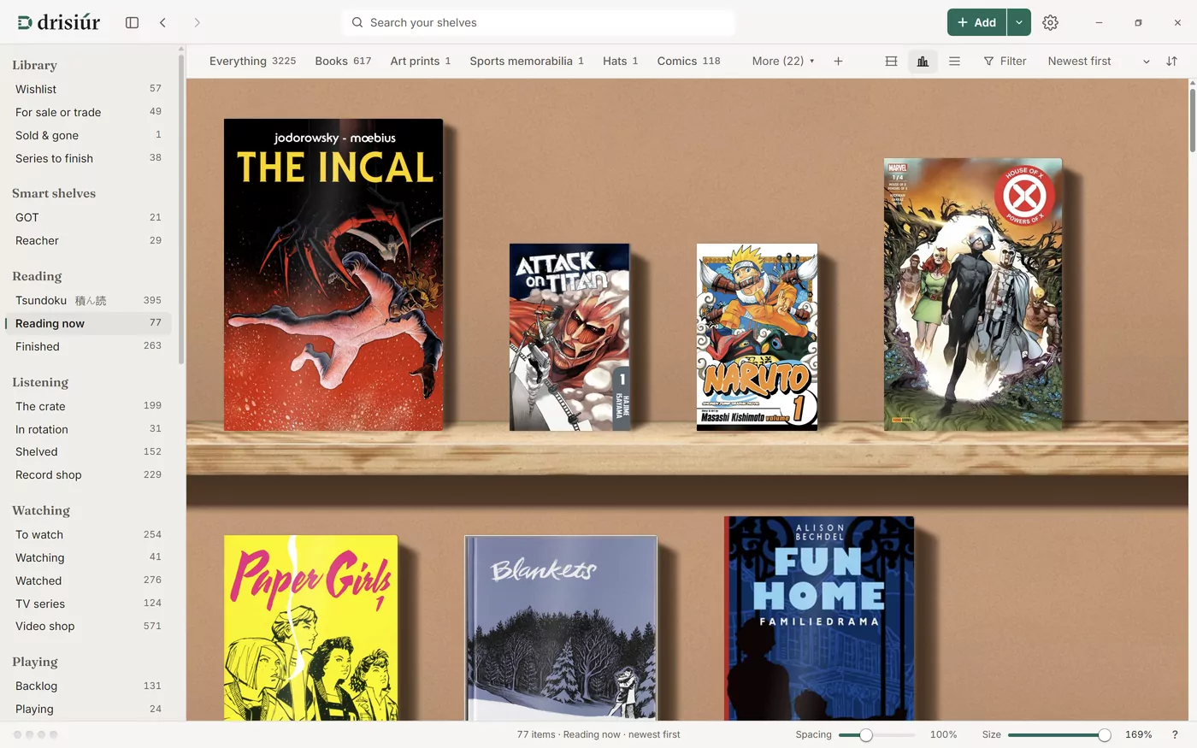The image size is (1197, 748).
Task: Open House of X comic cover
Action: pyautogui.click(x=973, y=294)
